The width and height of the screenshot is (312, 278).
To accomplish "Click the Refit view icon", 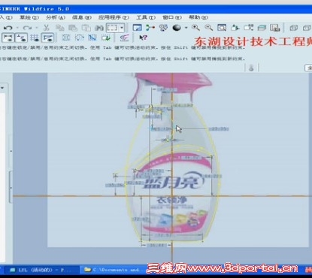I will [222, 28].
